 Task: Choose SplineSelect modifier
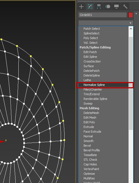(91, 33)
